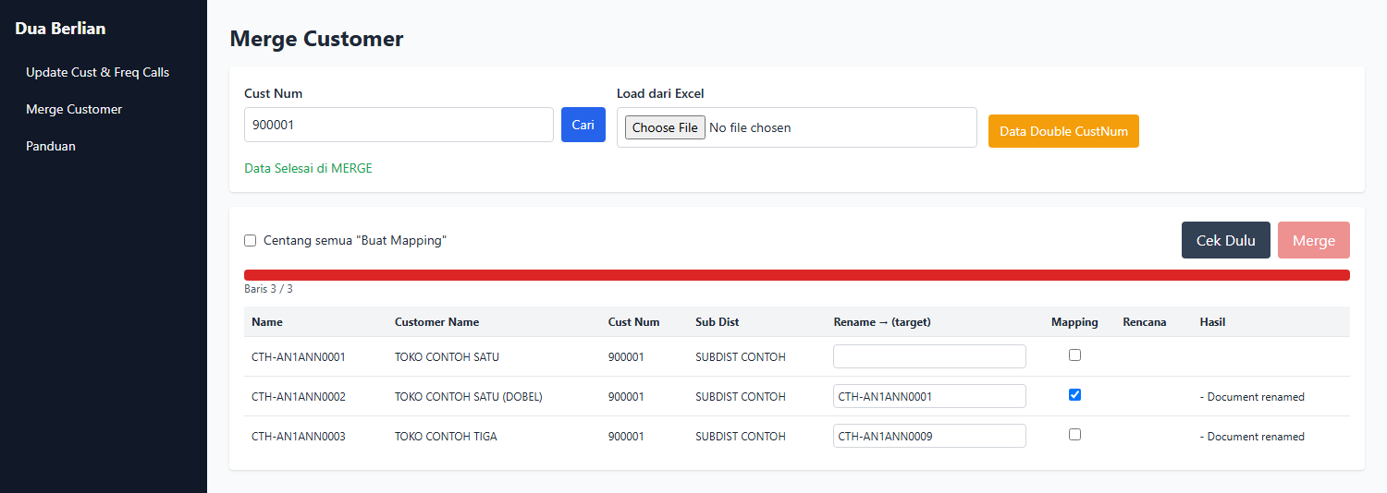This screenshot has width=1387, height=493.
Task: Click the Data Double CustNum button
Action: (x=1063, y=131)
